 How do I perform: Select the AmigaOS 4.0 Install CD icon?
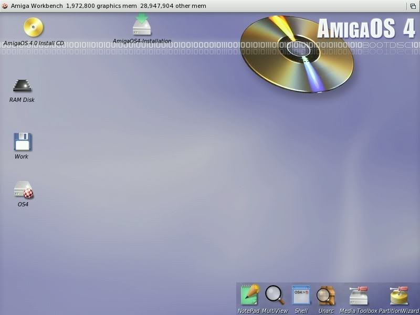[x=33, y=27]
